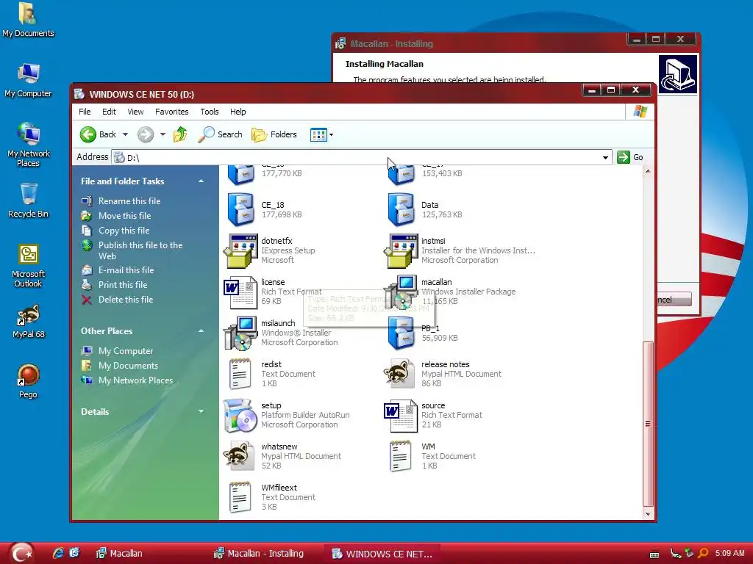Expand the Back history dropdown arrow
753x564 pixels.
click(125, 135)
